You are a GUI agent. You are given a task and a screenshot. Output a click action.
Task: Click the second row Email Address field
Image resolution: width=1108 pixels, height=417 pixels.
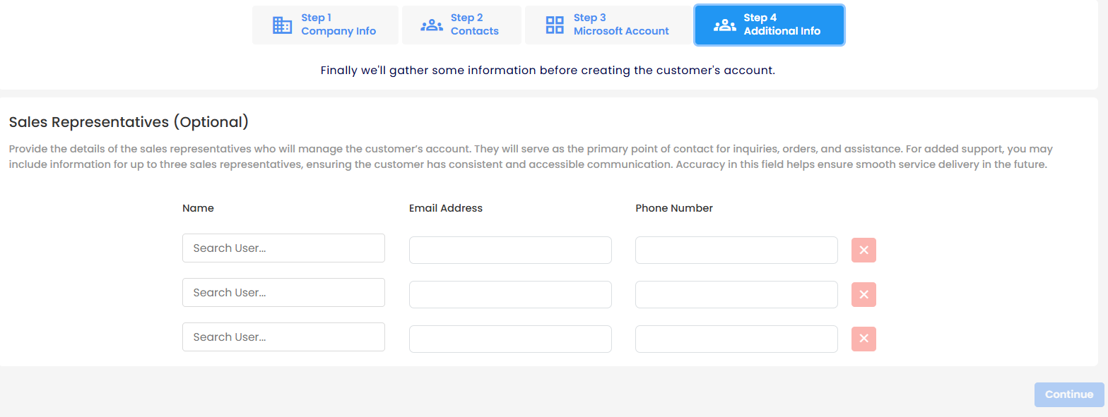point(510,295)
